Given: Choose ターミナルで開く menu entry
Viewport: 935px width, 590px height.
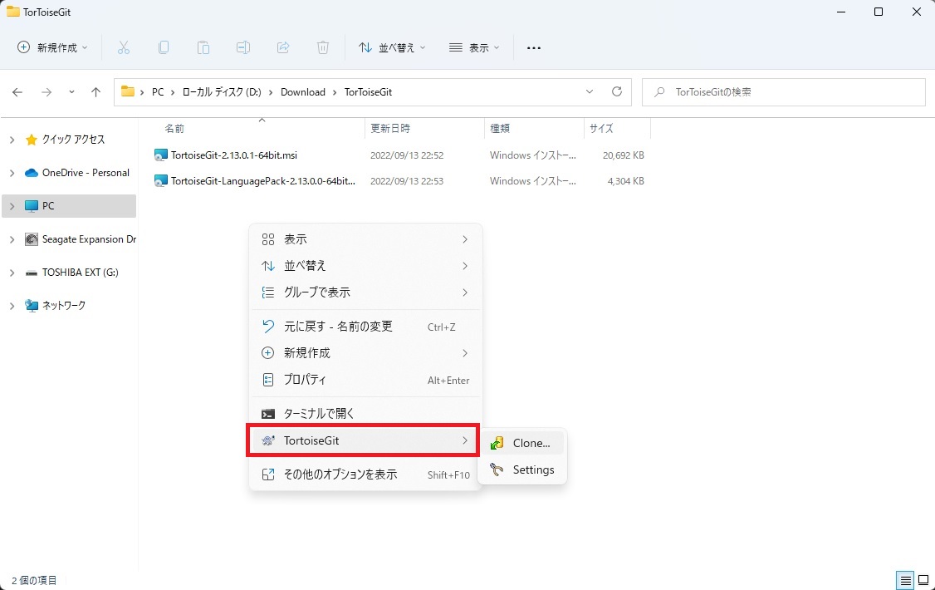Looking at the screenshot, I should coord(365,414).
